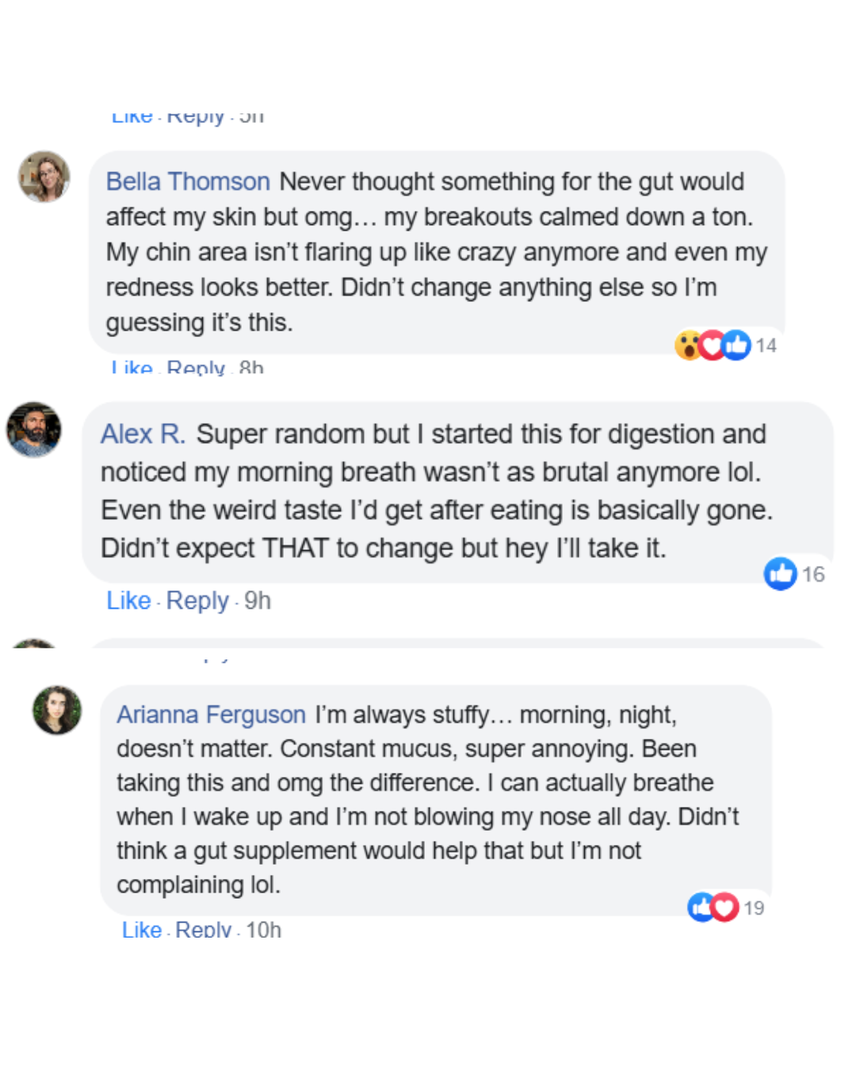Open Bella Thomson's profile picture
The image size is (856, 1070).
[x=44, y=176]
